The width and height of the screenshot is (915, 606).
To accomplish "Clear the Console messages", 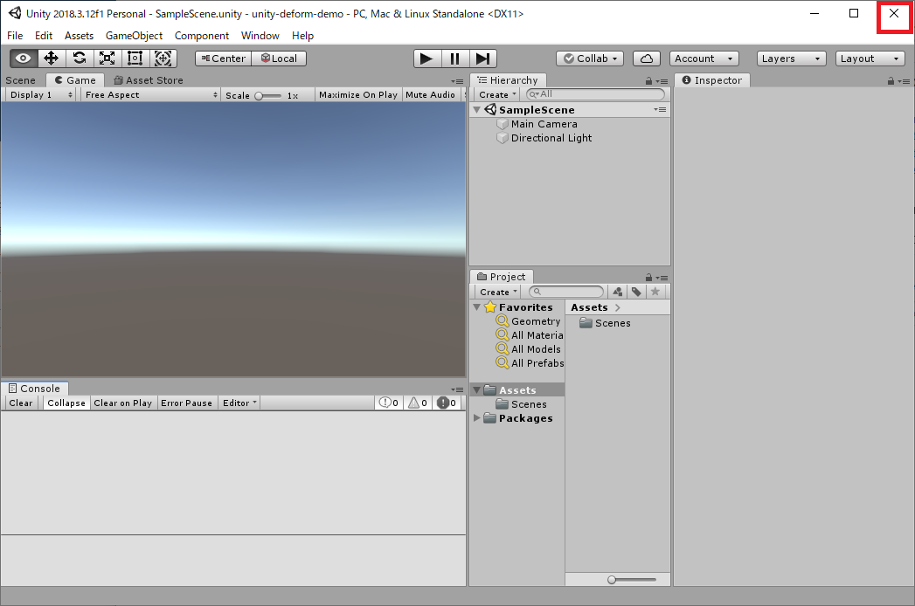I will tap(20, 403).
